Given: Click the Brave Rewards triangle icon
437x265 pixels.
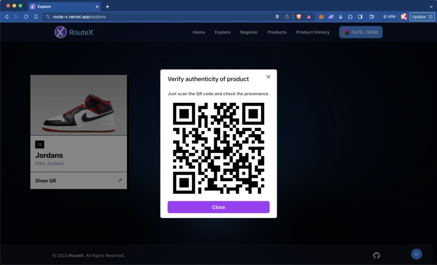Looking at the screenshot, I should [x=309, y=17].
